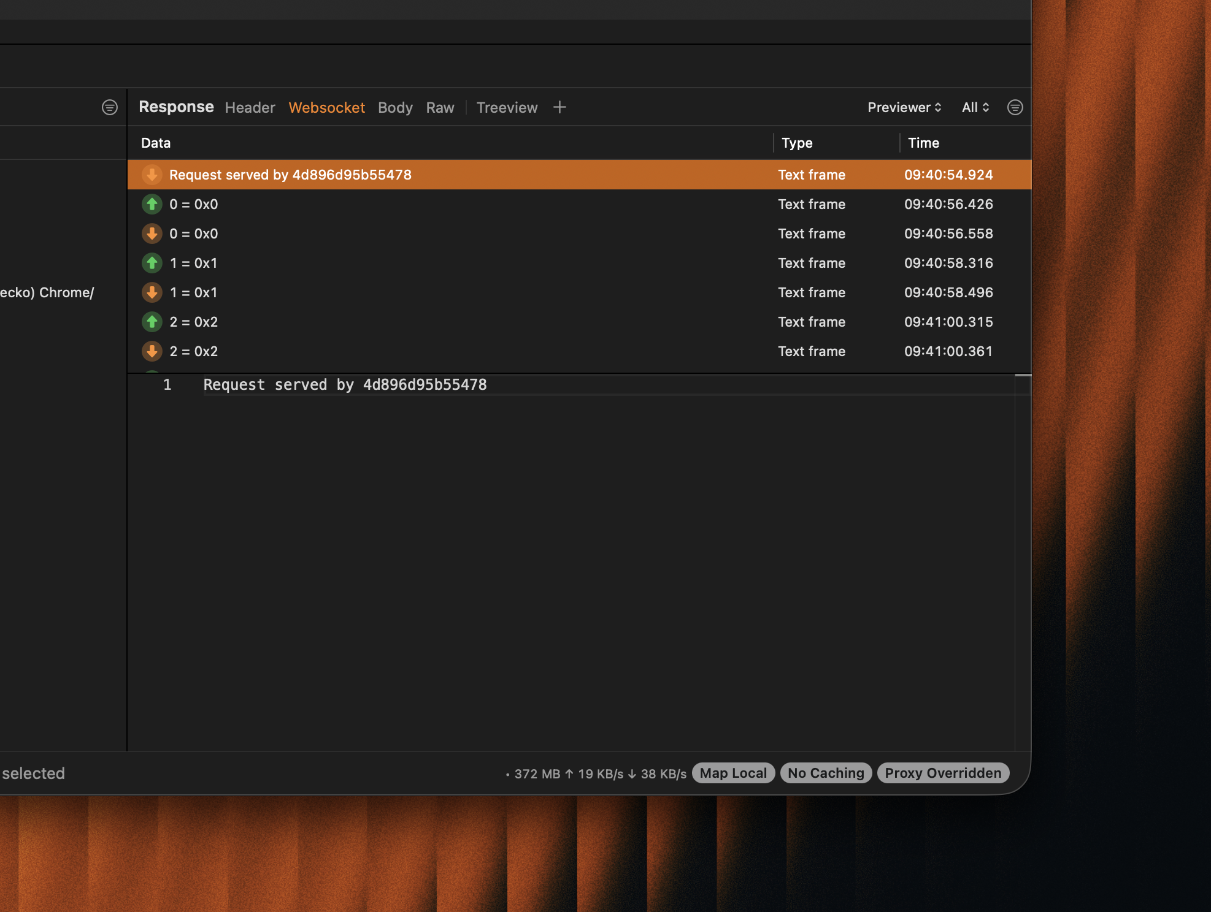The width and height of the screenshot is (1211, 912).
Task: Switch to the Websocket tab
Action: pyautogui.click(x=326, y=107)
